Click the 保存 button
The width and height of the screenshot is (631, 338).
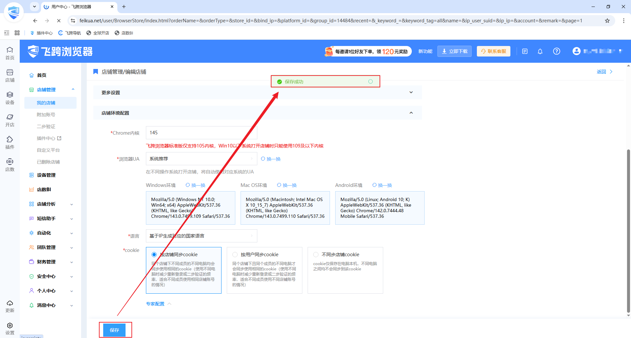pyautogui.click(x=114, y=330)
